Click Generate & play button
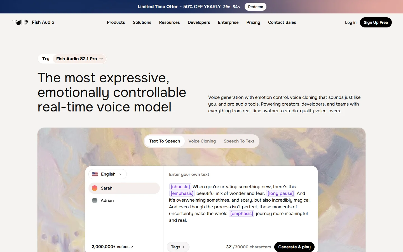Image resolution: width=403 pixels, height=252 pixels. [x=294, y=247]
